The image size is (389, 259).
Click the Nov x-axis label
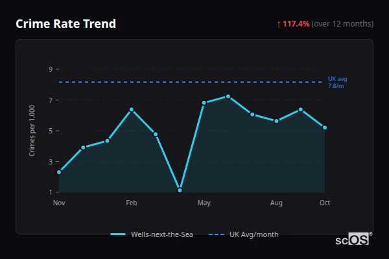tap(59, 203)
